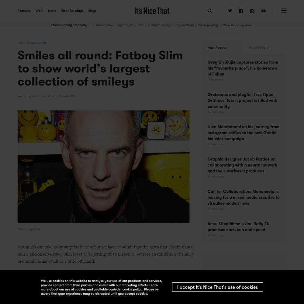Image resolution: width=304 pixels, height=304 pixels.
Task: Open the Instagram icon in header
Action: click(x=252, y=11)
